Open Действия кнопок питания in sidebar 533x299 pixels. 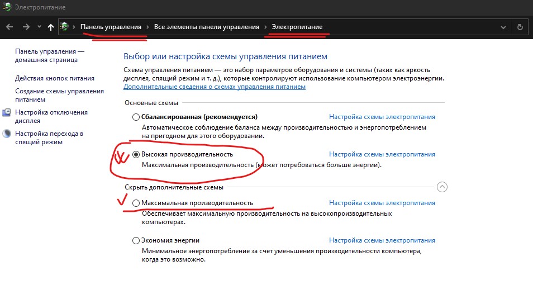click(55, 79)
